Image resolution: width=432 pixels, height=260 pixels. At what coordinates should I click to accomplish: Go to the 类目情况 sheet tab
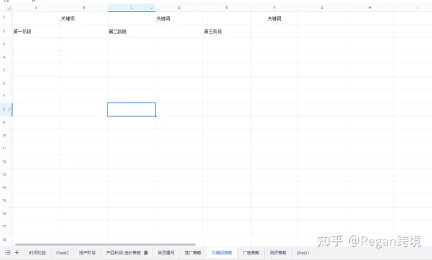166,253
